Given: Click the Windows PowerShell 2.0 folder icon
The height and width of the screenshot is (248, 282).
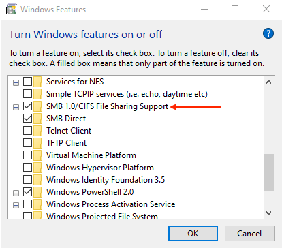Looking at the screenshot, I should click(37, 192).
